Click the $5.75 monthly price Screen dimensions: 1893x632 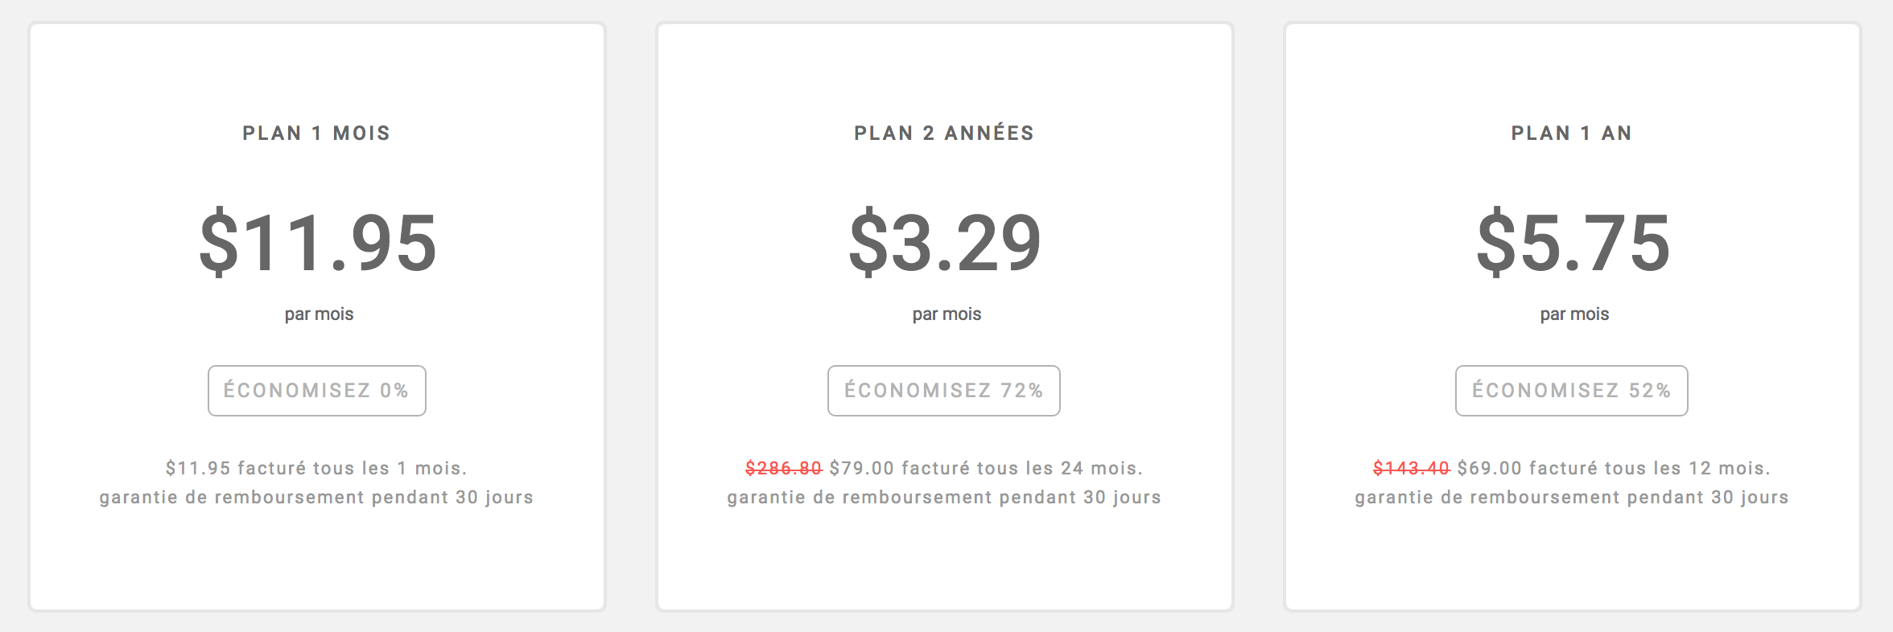coord(1573,243)
